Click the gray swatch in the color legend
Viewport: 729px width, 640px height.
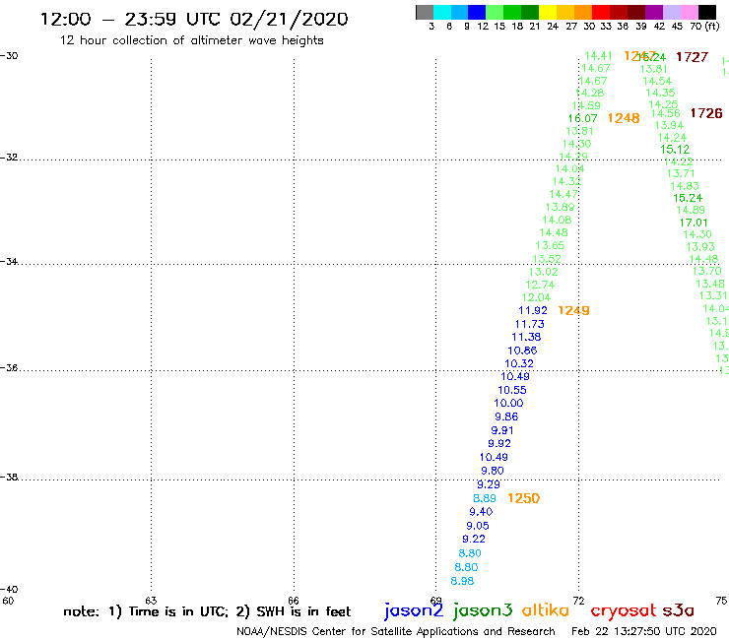pyautogui.click(x=425, y=12)
